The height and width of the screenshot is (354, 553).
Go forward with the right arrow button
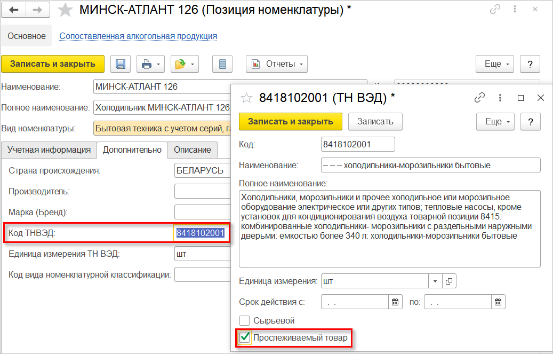37,10
